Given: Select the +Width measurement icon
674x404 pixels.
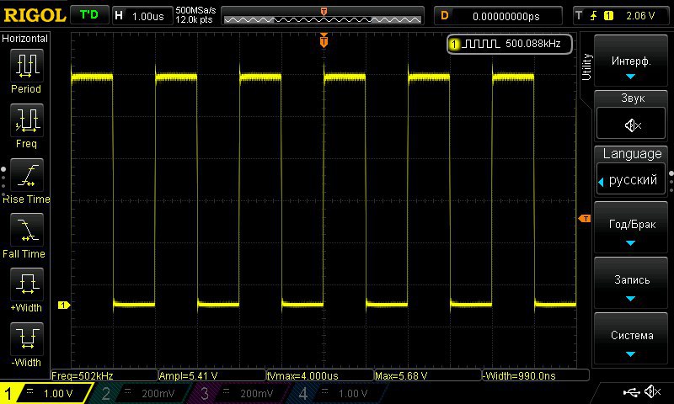Looking at the screenshot, I should (27, 284).
